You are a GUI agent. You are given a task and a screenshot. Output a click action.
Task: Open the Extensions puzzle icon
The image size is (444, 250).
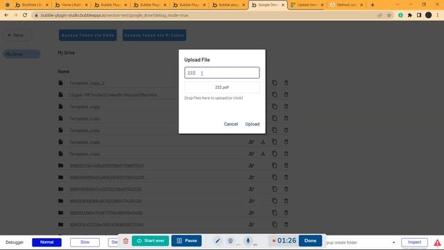(410, 15)
